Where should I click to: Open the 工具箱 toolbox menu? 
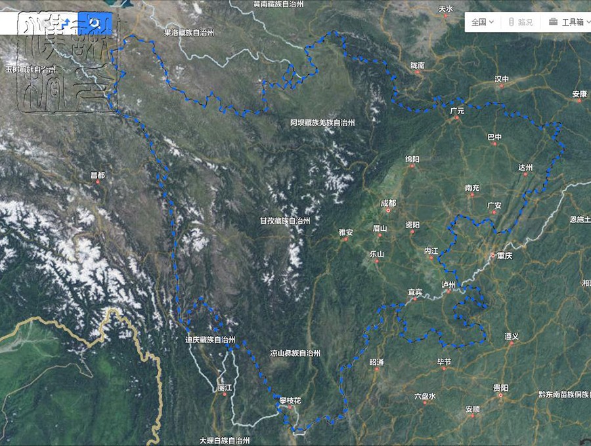tap(569, 22)
